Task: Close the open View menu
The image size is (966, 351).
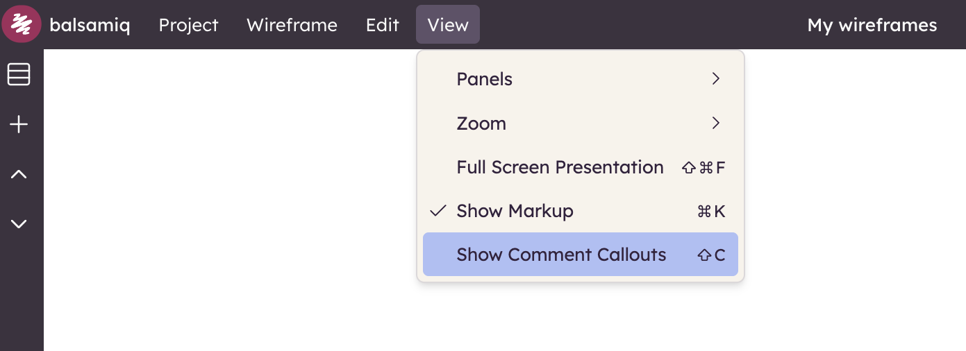Action: coord(448,25)
